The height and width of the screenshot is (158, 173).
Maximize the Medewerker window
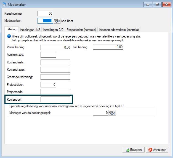click(157, 4)
